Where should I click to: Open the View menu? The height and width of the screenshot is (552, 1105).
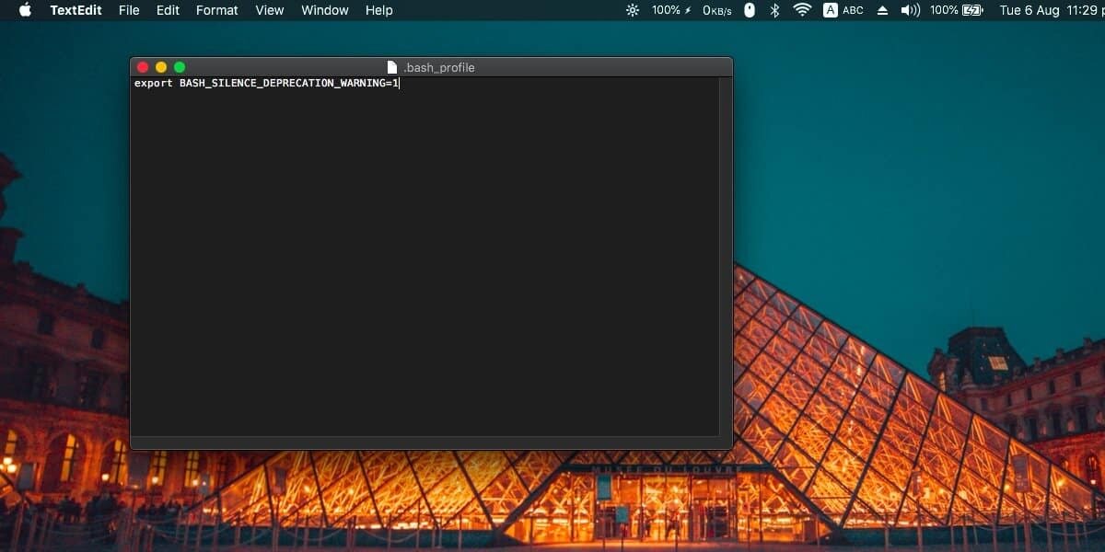pyautogui.click(x=270, y=10)
